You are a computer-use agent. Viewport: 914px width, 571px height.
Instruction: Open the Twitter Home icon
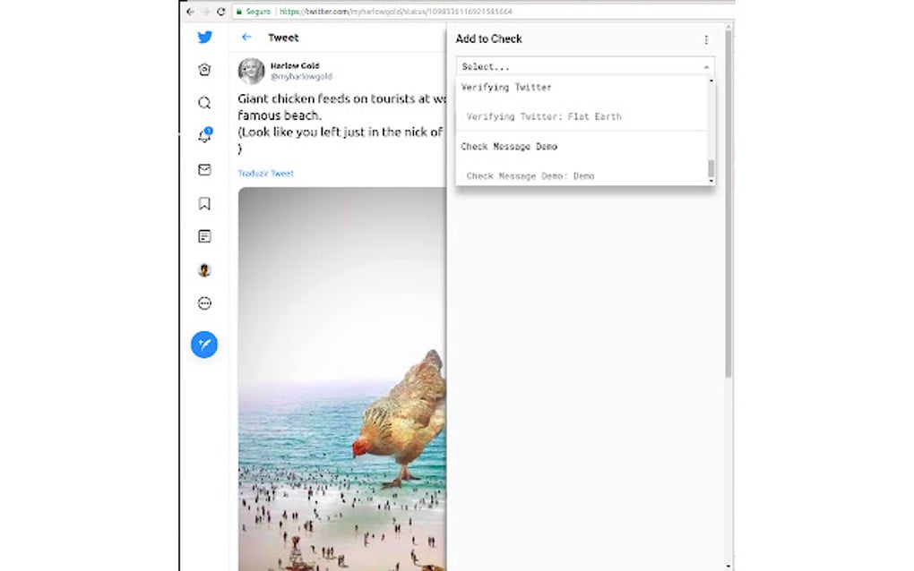click(204, 70)
